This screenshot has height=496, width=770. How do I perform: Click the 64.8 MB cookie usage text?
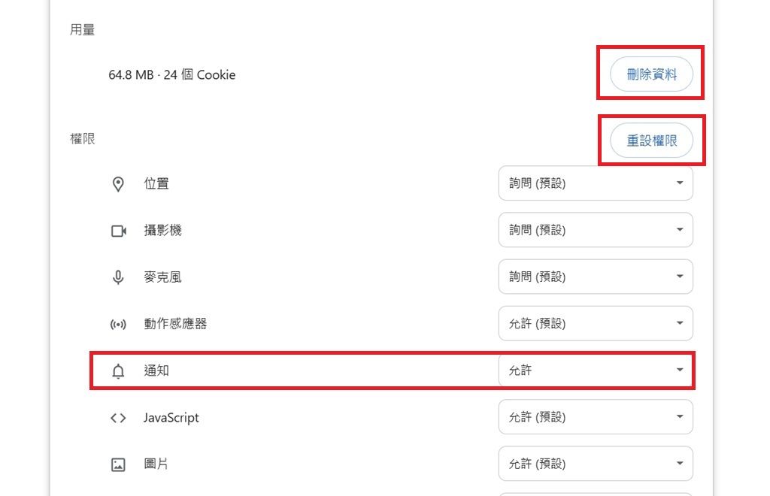click(171, 75)
